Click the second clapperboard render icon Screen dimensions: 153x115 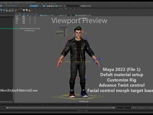pos(49,6)
